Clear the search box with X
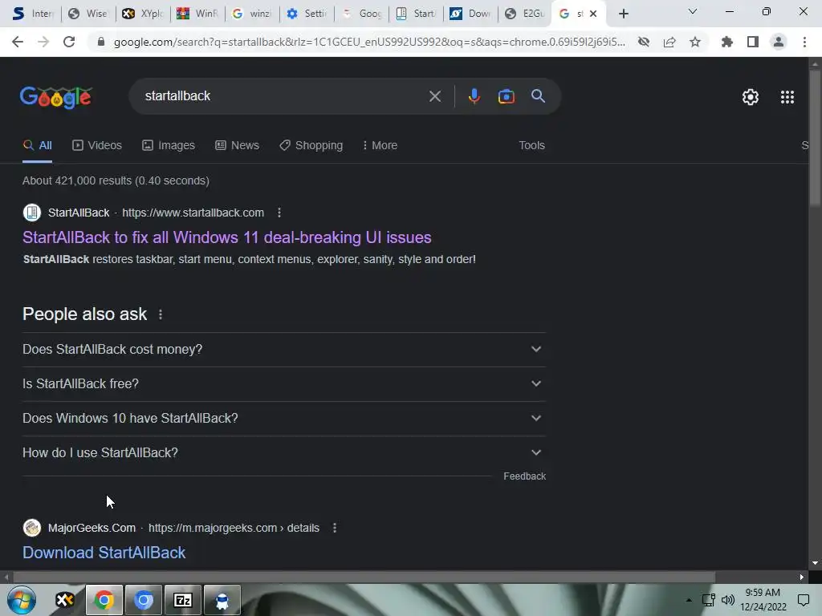The width and height of the screenshot is (822, 616). point(434,96)
